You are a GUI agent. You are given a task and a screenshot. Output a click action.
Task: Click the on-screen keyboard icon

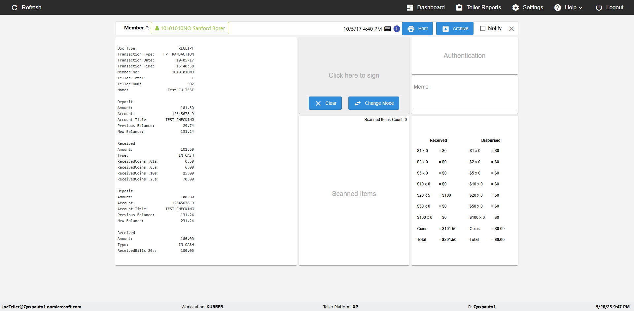(388, 29)
